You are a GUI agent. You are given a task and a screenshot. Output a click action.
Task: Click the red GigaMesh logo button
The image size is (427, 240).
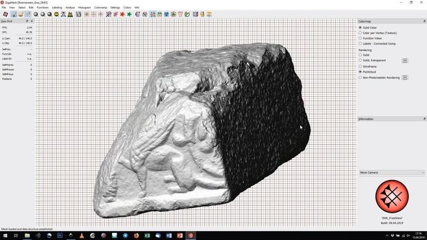coord(392,196)
